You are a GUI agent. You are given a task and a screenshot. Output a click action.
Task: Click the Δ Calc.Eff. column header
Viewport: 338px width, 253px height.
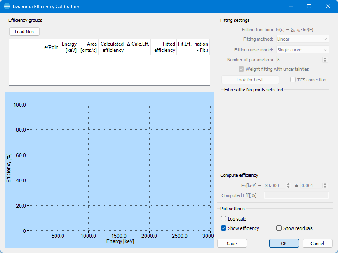point(138,47)
